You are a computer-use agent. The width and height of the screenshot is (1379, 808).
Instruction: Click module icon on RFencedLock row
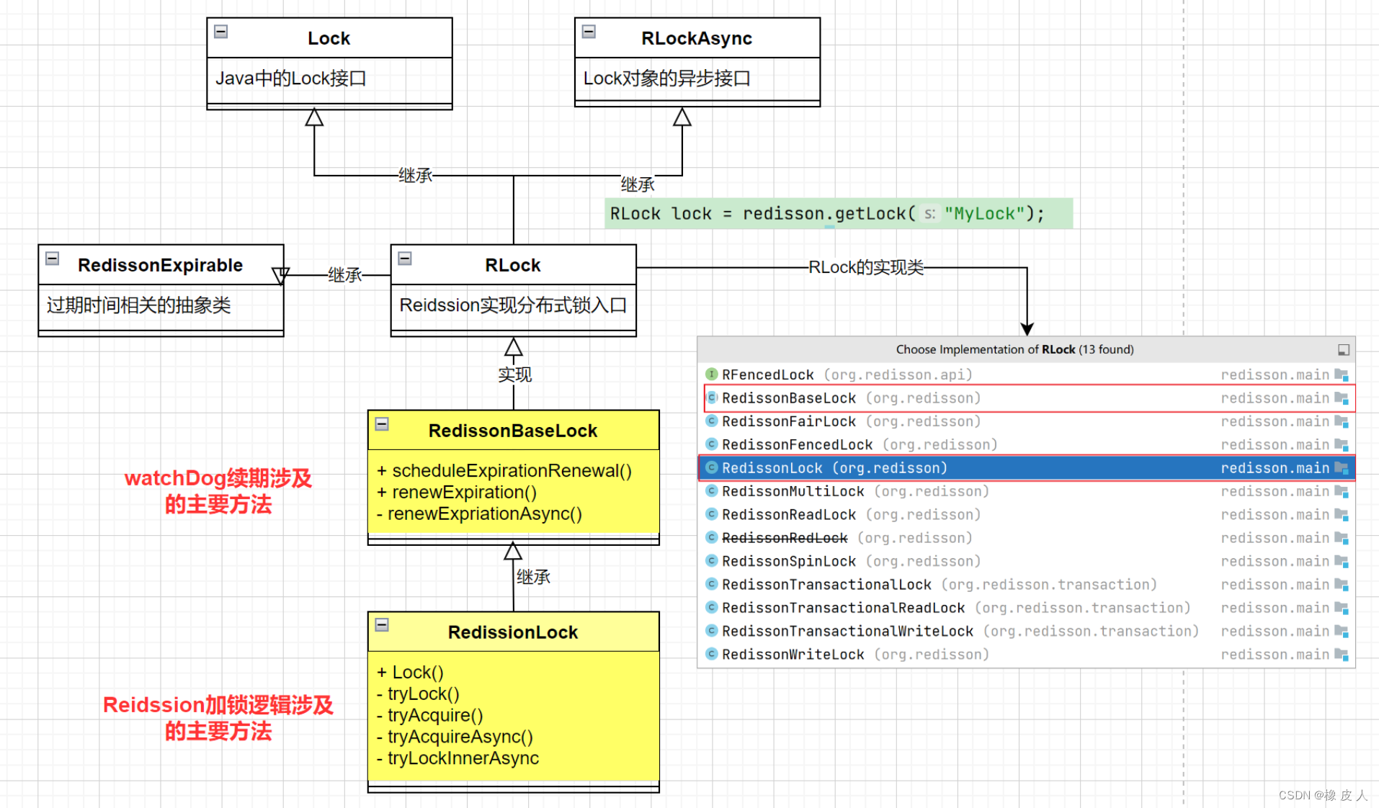pos(1341,374)
